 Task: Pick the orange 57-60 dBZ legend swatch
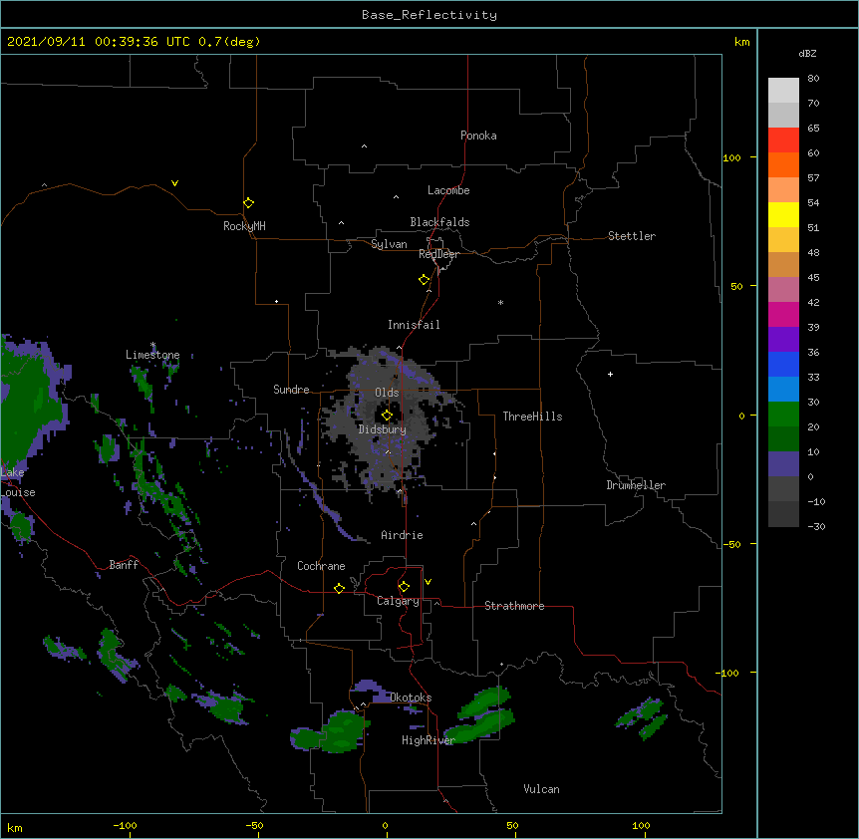tap(783, 164)
